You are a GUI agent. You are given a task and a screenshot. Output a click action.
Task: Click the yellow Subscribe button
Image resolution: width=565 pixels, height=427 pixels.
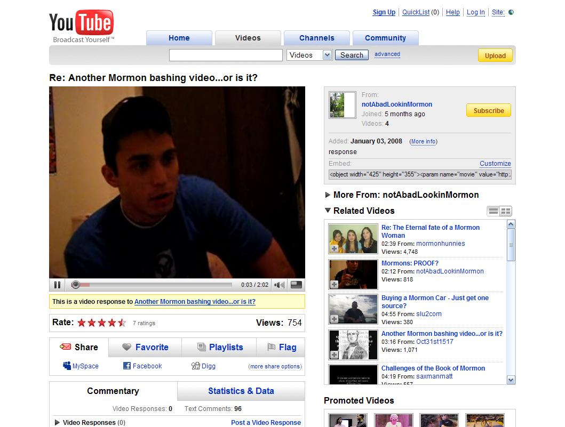488,110
